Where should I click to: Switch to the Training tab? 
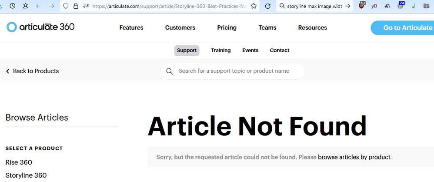pyautogui.click(x=220, y=51)
